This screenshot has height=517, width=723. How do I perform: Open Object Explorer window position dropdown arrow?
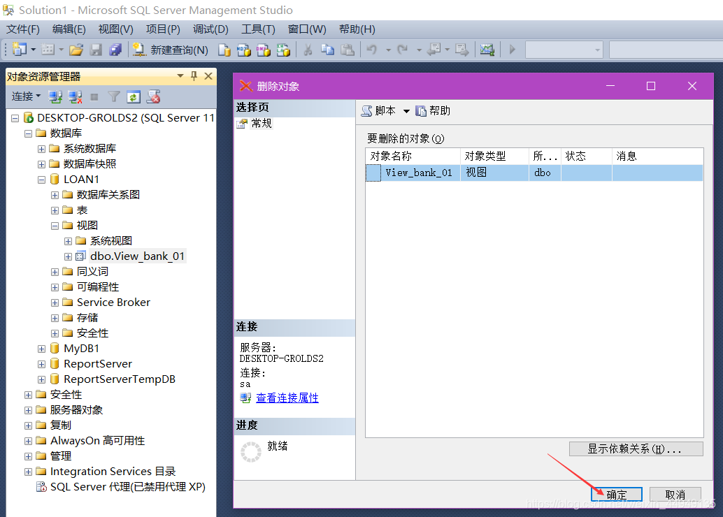[180, 76]
